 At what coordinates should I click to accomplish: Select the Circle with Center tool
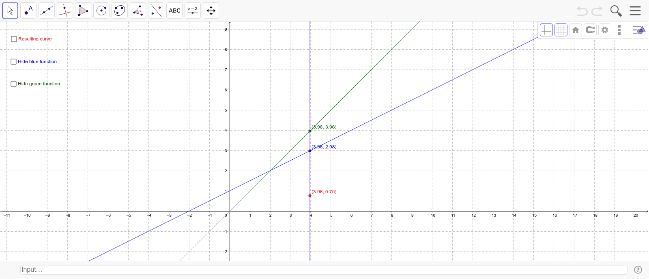tap(101, 11)
